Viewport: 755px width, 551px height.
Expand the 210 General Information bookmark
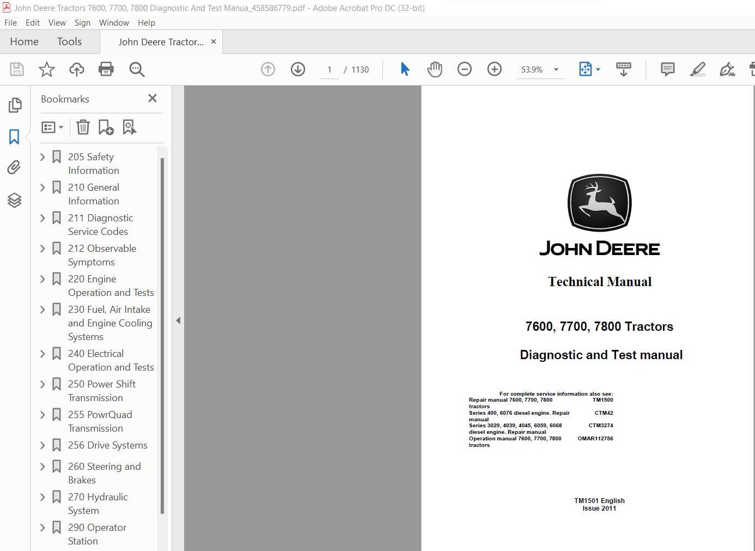[42, 187]
